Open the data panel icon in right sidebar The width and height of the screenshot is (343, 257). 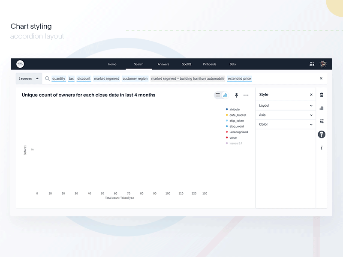tap(322, 95)
